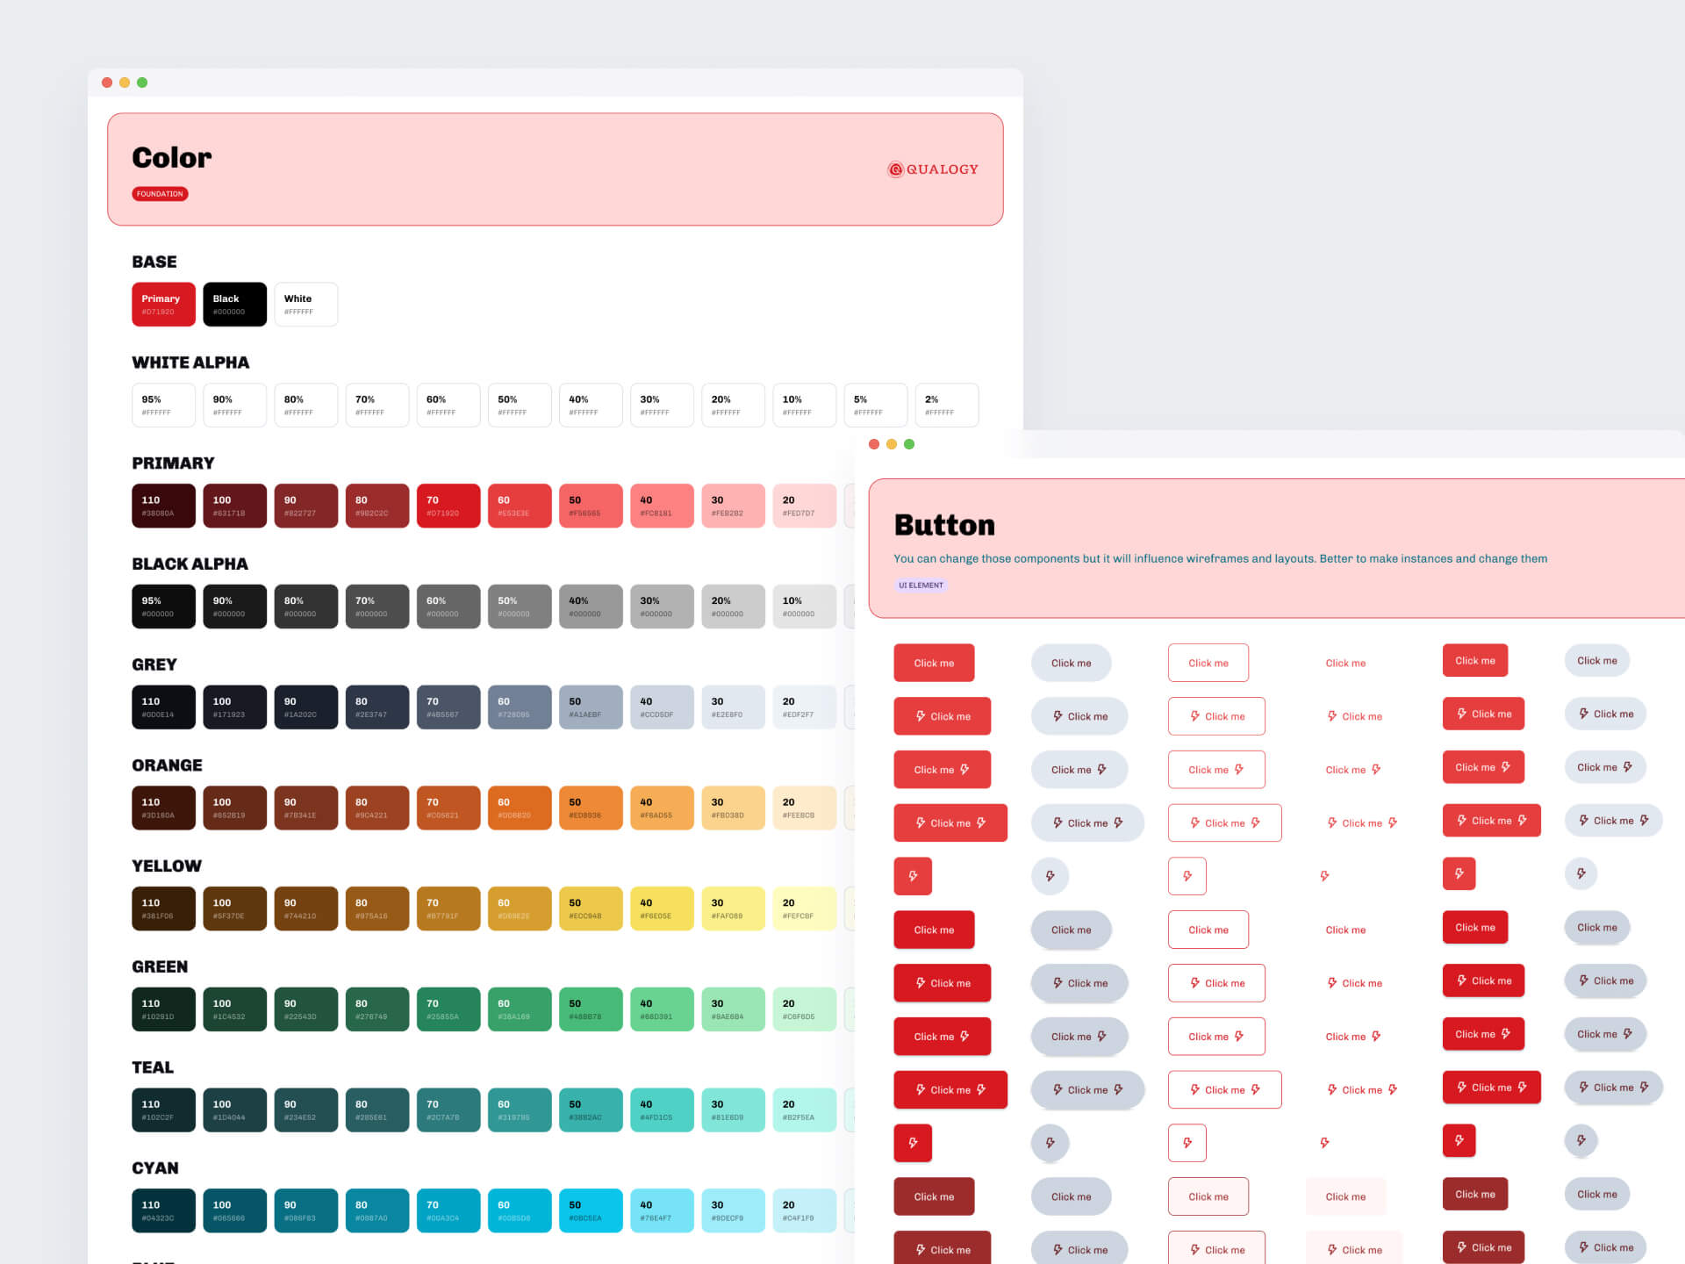Click the outlined Click me button
This screenshot has width=1685, height=1264.
tap(1208, 663)
